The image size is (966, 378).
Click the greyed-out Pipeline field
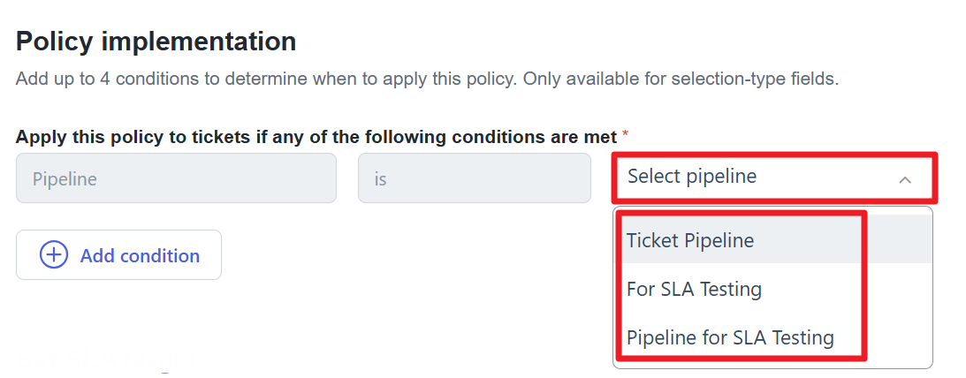click(176, 178)
